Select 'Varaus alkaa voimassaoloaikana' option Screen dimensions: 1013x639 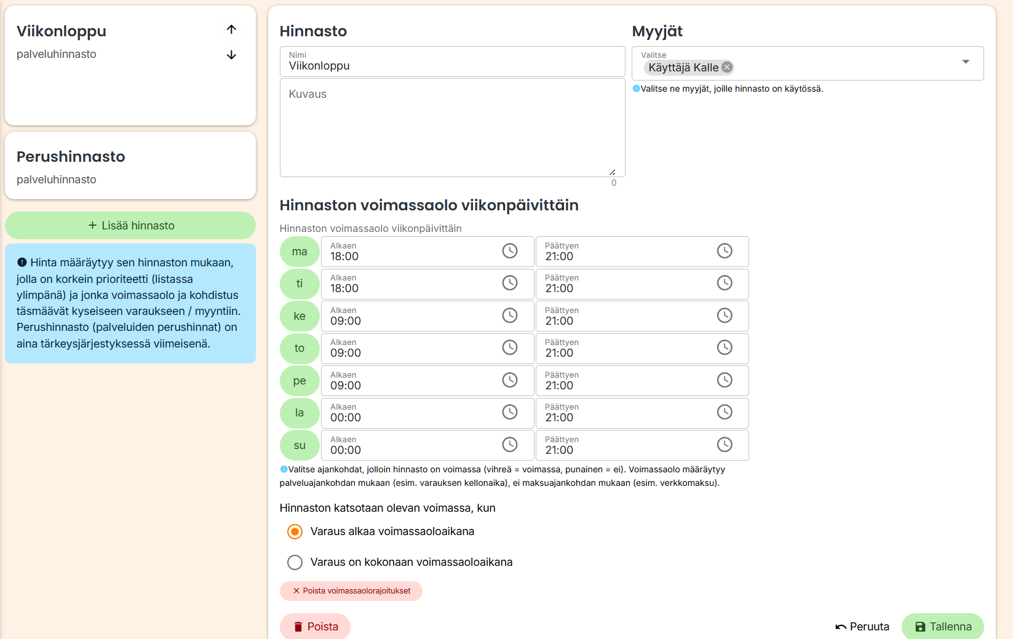point(295,531)
